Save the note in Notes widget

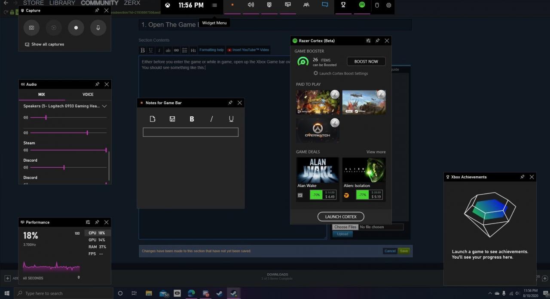(x=172, y=119)
